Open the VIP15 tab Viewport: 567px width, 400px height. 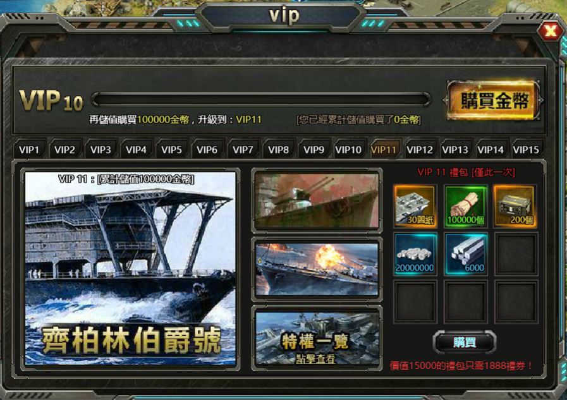[x=526, y=150]
